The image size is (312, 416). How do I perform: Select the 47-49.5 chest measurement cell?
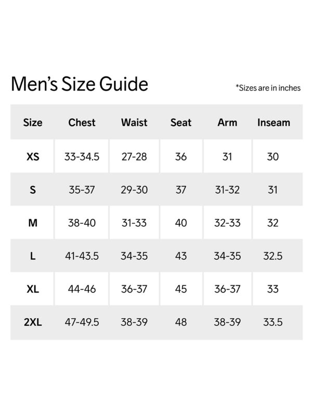[82, 322]
